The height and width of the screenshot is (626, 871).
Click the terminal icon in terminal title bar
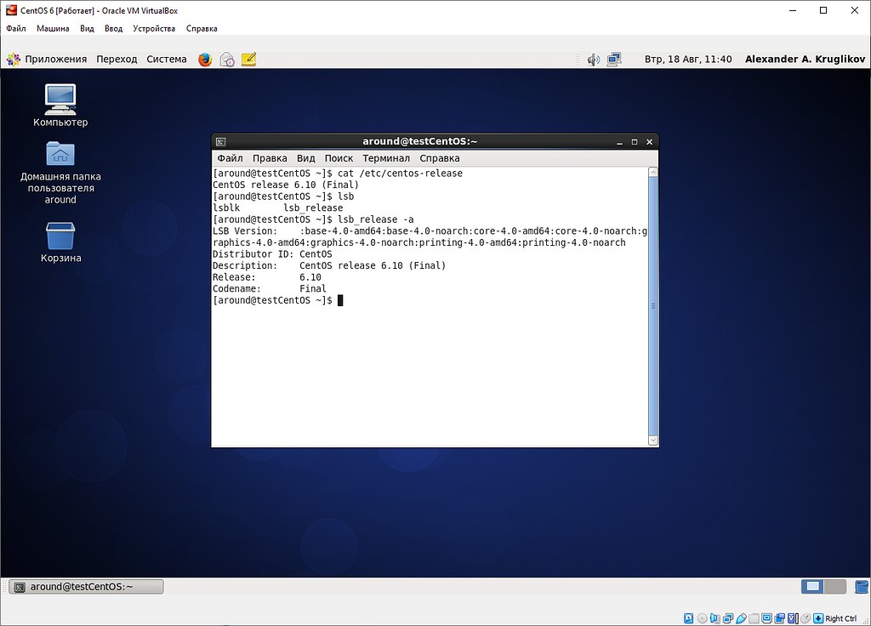[220, 142]
